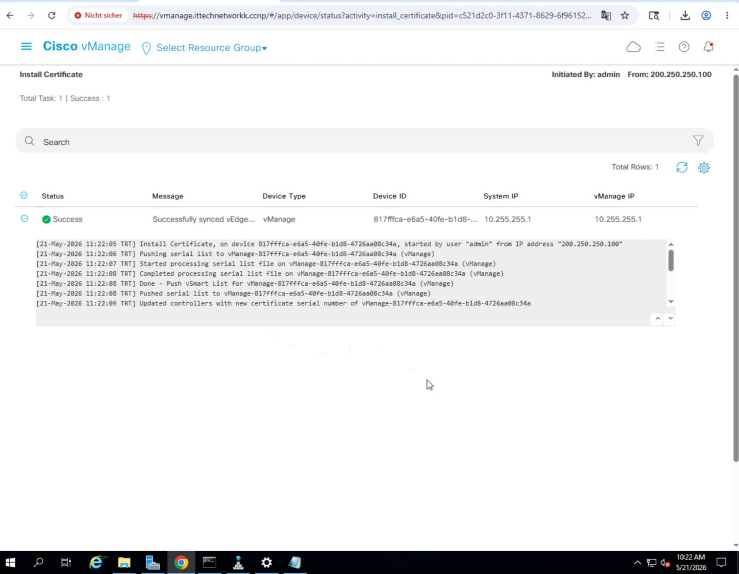Collapse the Success row details

tap(24, 219)
